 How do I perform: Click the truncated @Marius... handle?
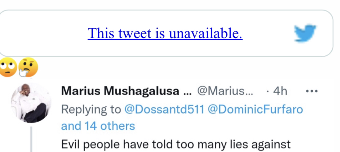click(225, 91)
